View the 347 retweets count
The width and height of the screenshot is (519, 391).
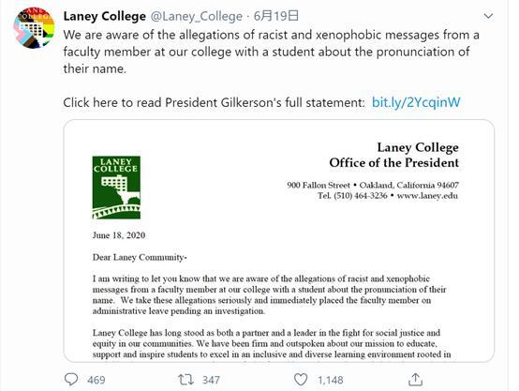(211, 380)
